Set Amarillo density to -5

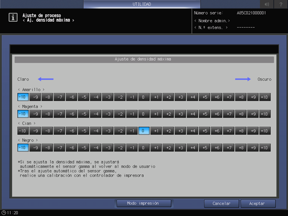pos(84,97)
